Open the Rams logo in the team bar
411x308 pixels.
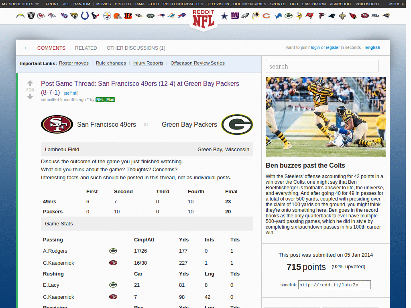click(x=386, y=16)
